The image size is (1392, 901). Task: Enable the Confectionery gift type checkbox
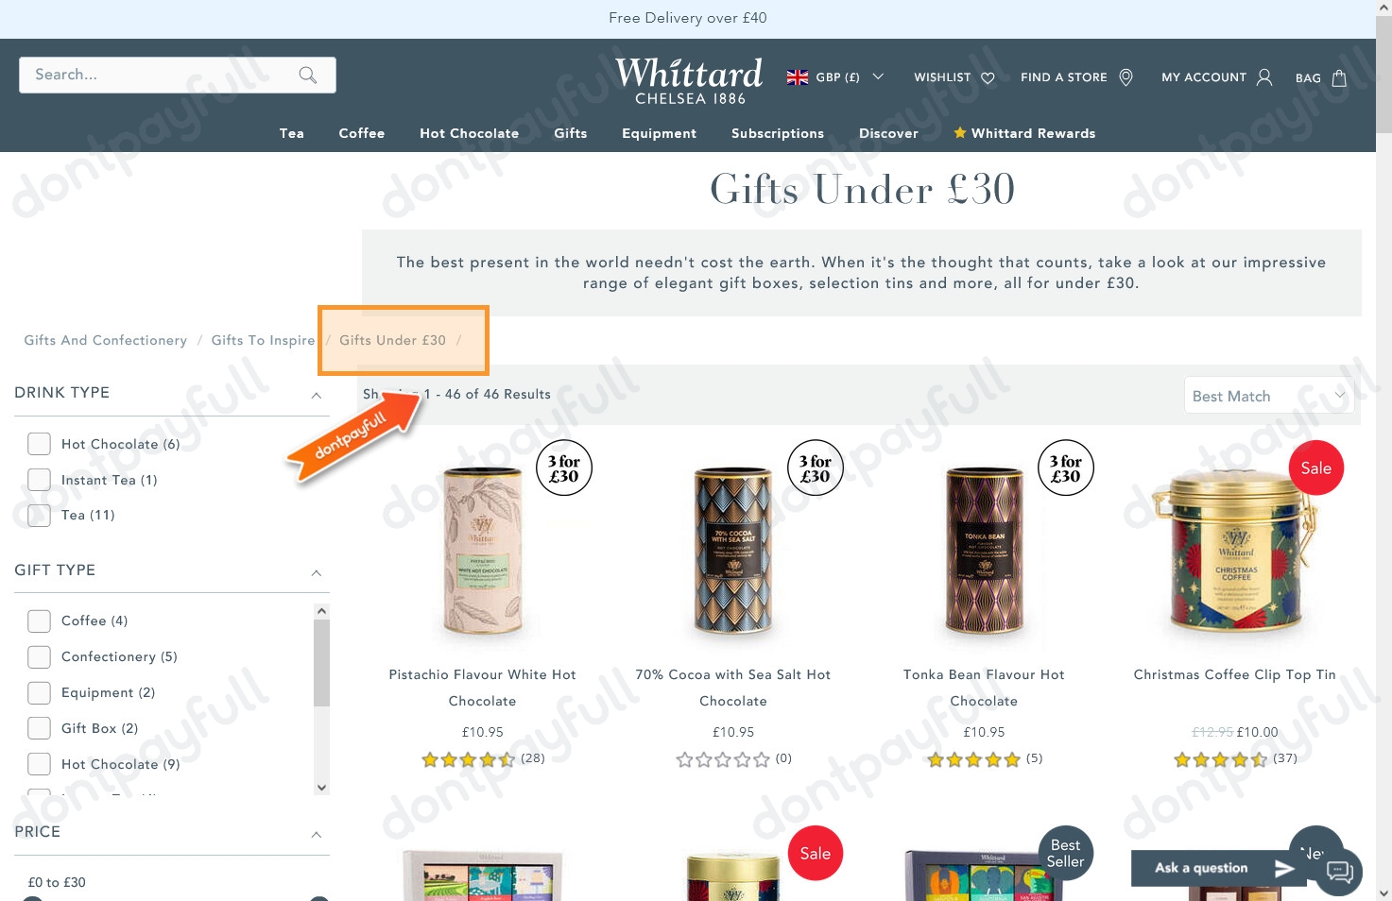pyautogui.click(x=39, y=656)
